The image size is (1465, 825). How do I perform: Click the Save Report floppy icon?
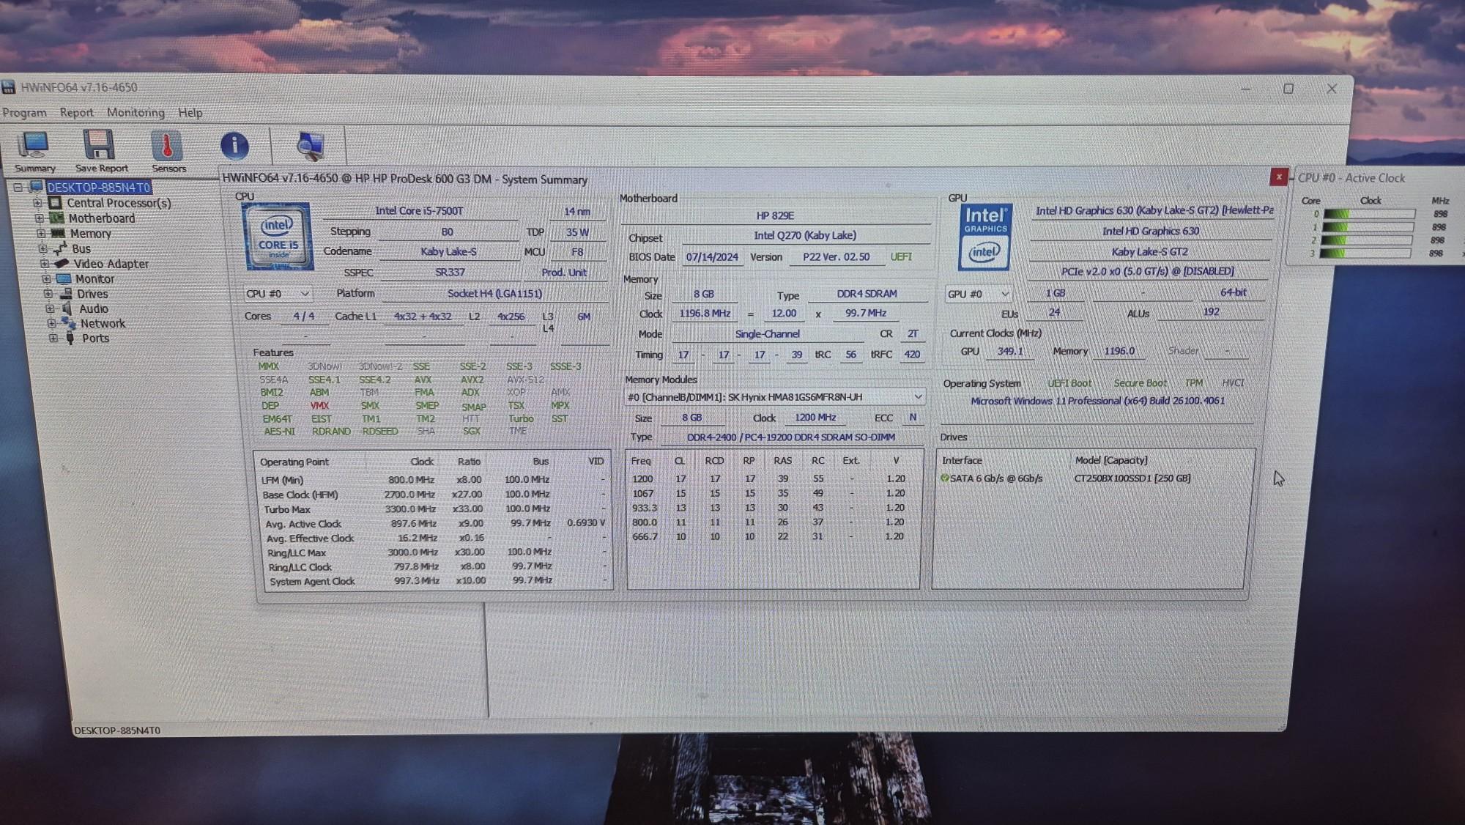99,145
